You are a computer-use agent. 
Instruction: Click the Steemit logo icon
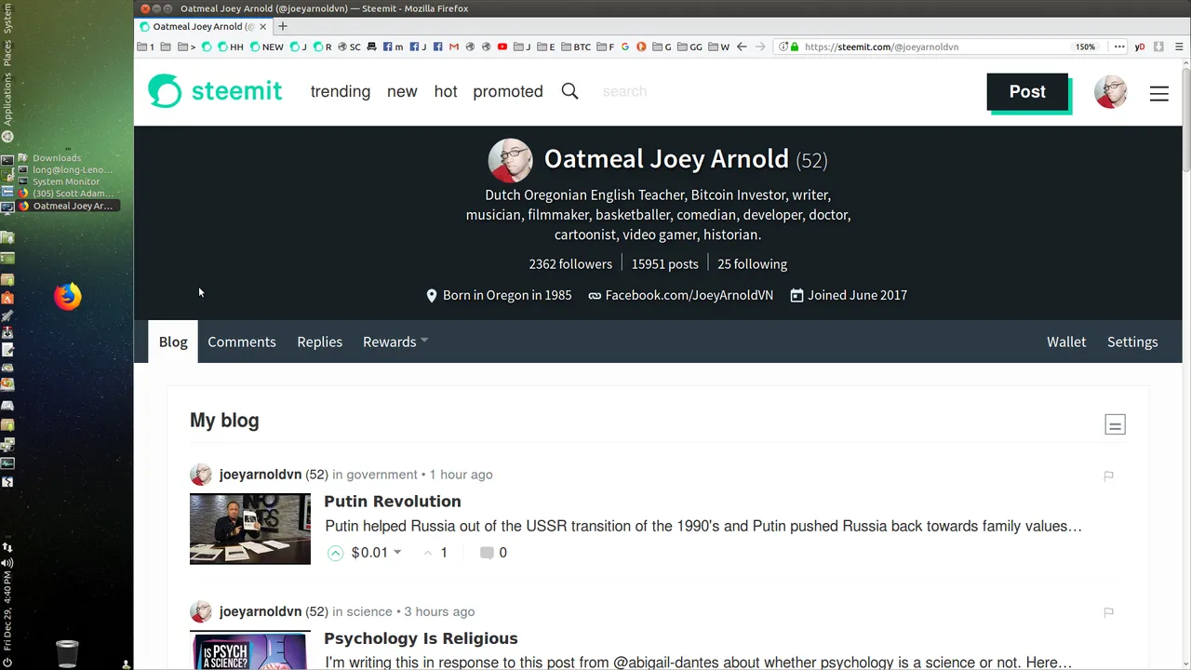[165, 91]
